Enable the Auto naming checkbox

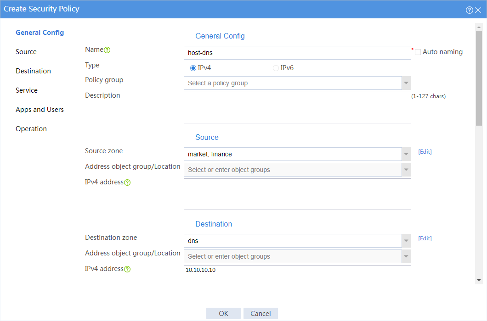click(418, 52)
